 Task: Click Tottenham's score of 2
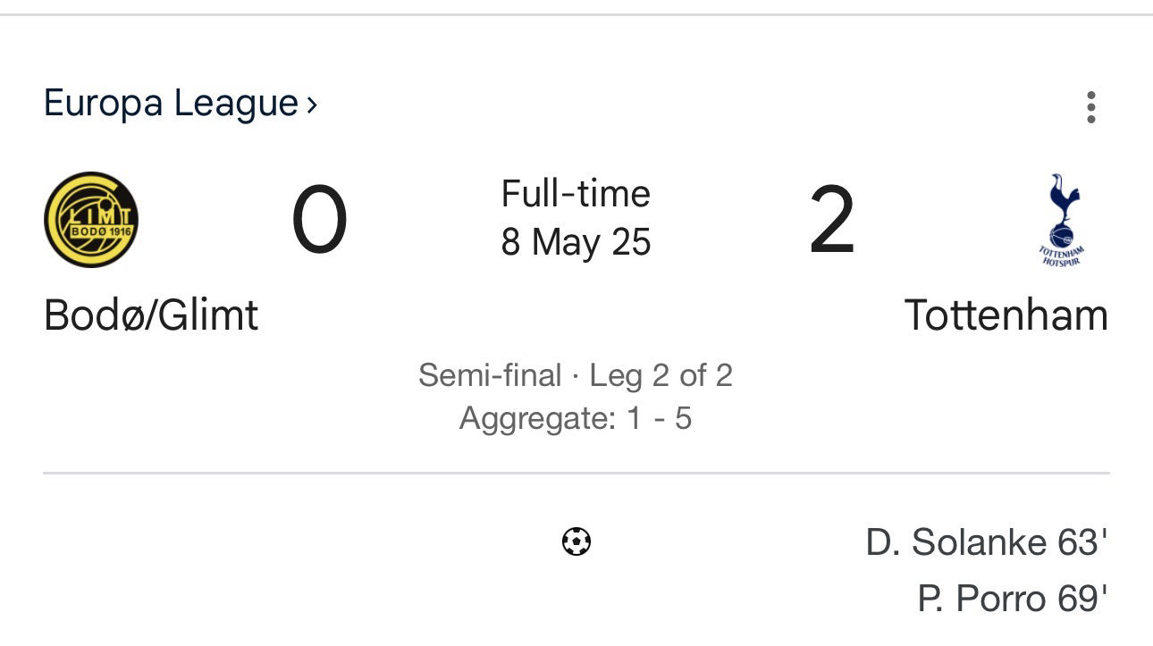coord(832,220)
